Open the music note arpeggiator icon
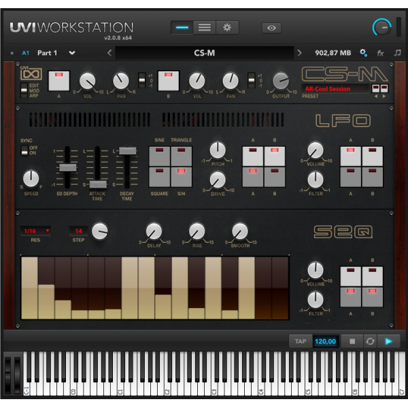The image size is (408, 408). point(397,53)
